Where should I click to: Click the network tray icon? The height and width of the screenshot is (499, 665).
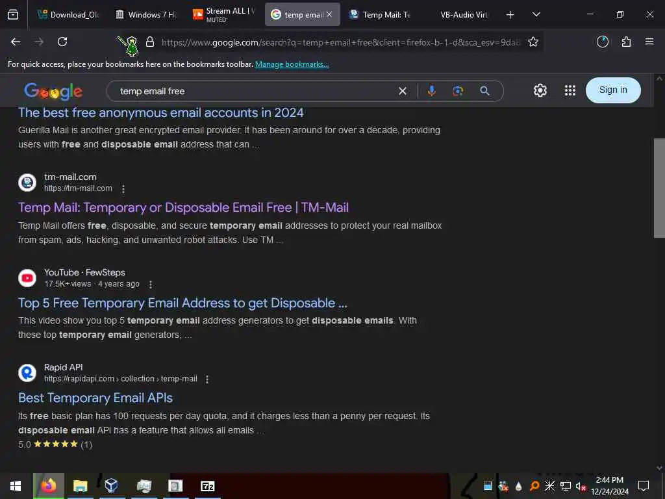(566, 486)
